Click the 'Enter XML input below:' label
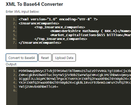The width and height of the screenshot is (131, 105). point(22,12)
